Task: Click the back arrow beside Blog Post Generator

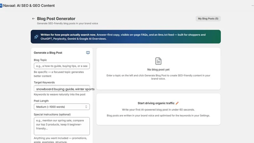Action: (33, 19)
